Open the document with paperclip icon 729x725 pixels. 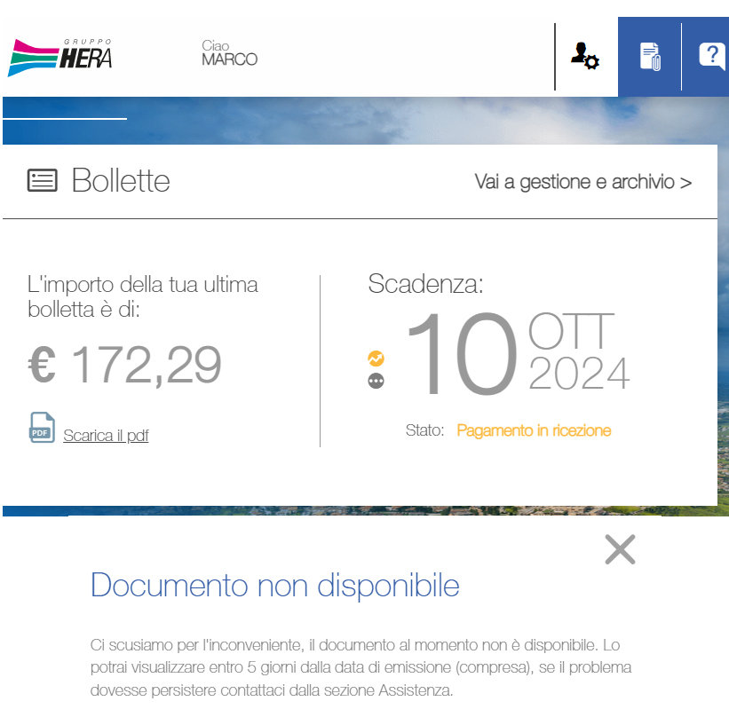coord(650,57)
